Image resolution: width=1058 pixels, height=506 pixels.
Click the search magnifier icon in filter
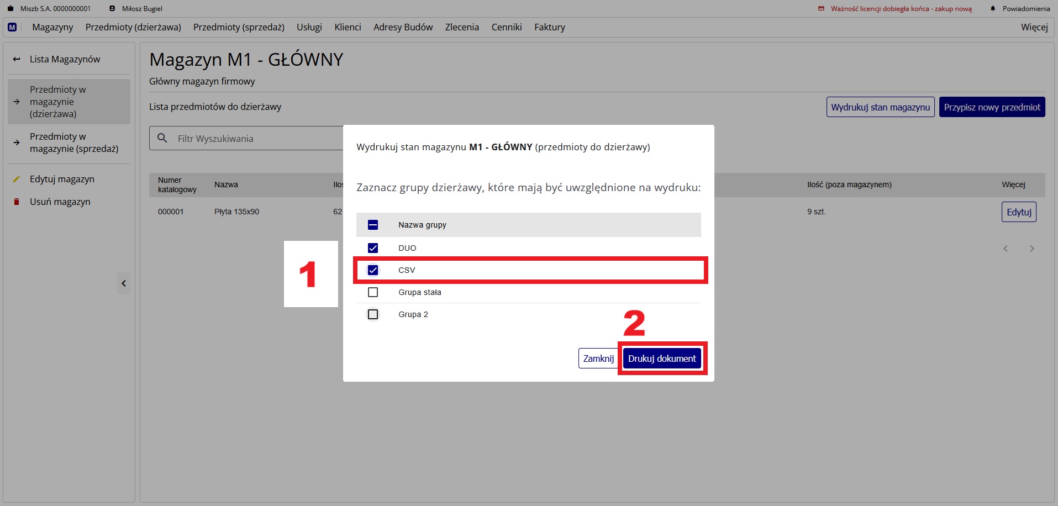pyautogui.click(x=162, y=138)
